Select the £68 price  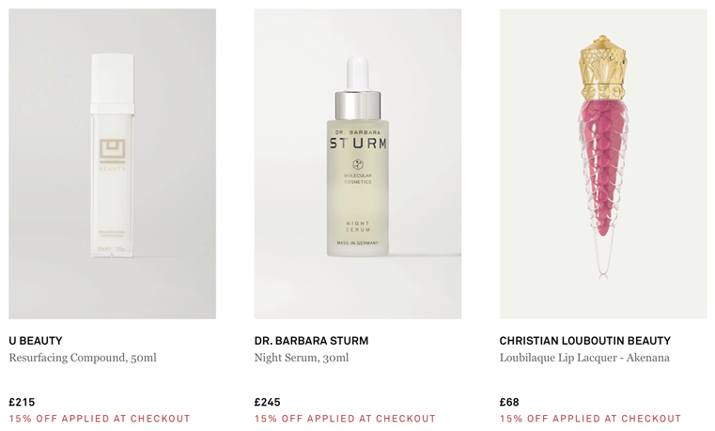509,402
